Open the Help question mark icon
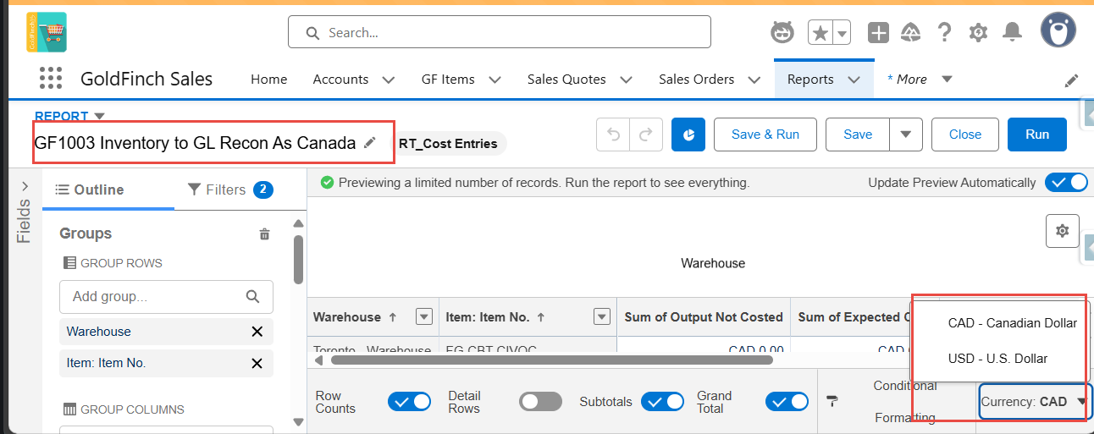Viewport: 1094px width, 434px height. tap(945, 33)
